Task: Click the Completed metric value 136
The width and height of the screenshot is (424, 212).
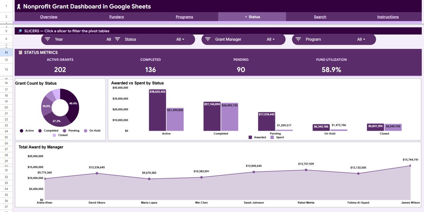Action: coord(150,70)
